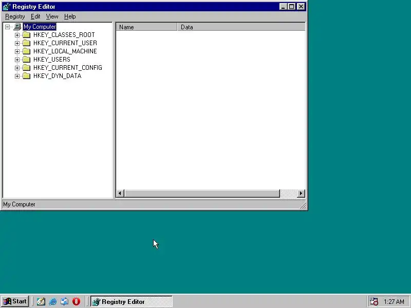Select HKEY_DYN_DATA label

57,75
